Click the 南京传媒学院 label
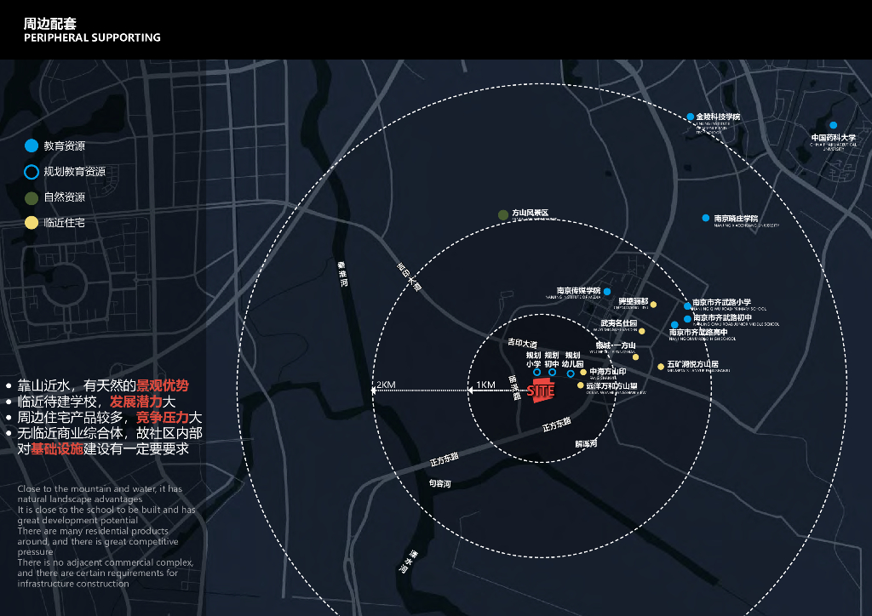This screenshot has width=872, height=616. click(578, 290)
